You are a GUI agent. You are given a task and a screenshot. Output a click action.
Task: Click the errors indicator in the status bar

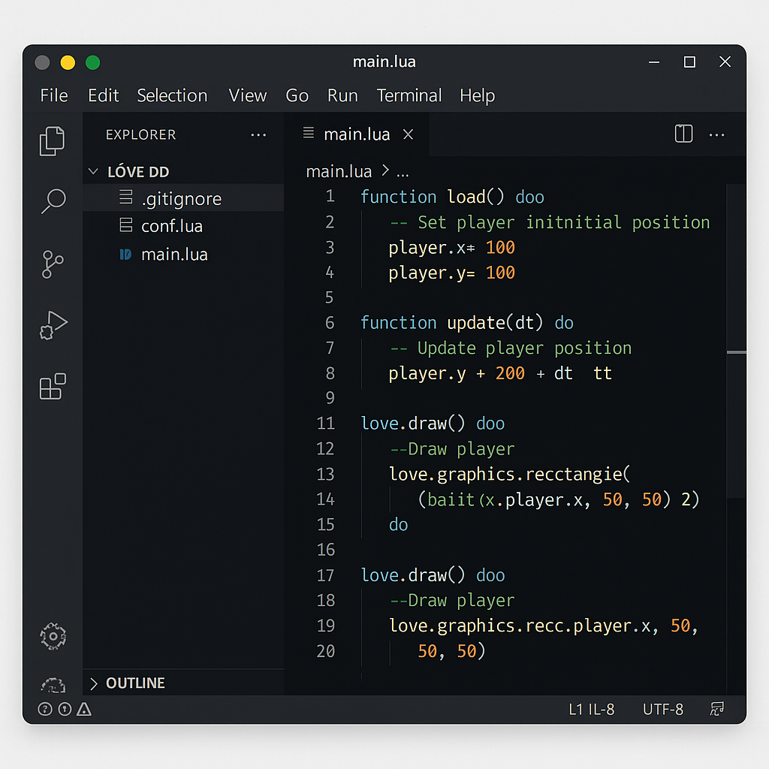coord(65,708)
